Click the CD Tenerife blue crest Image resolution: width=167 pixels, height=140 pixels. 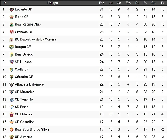pos(11,100)
